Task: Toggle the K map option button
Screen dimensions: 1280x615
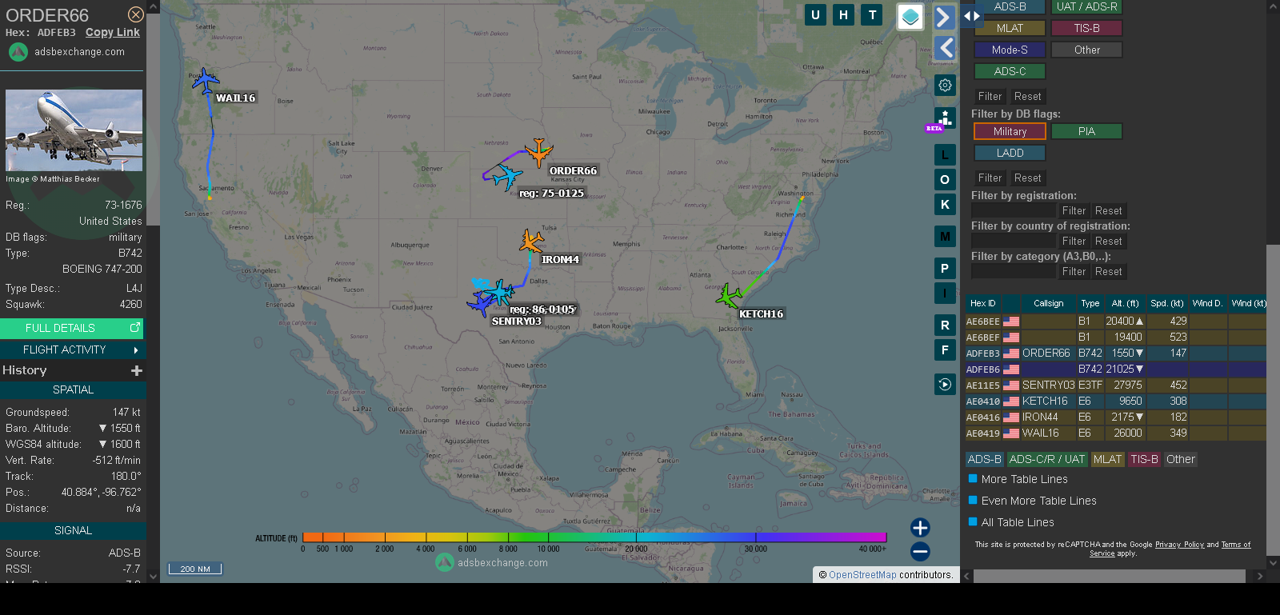Action: click(x=945, y=205)
